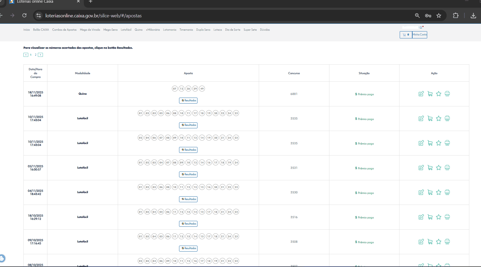Viewport: 481px width, 267px height.
Task: Go to previous page of bets arrow
Action: (x=26, y=55)
